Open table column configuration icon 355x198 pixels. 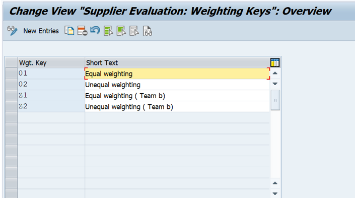[275, 62]
